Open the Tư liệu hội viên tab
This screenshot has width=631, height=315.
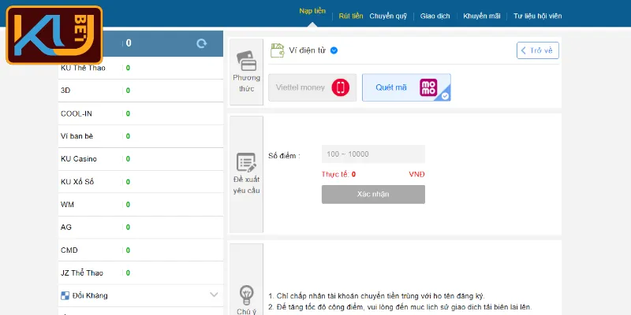point(537,16)
